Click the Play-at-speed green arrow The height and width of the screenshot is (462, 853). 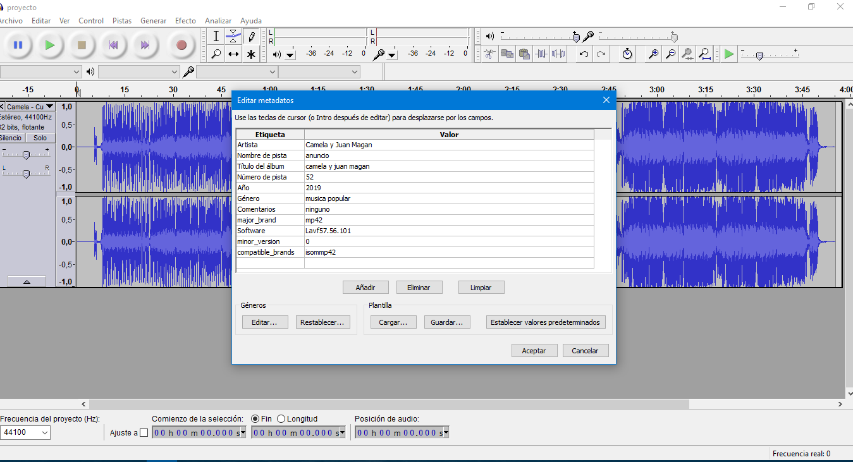729,54
